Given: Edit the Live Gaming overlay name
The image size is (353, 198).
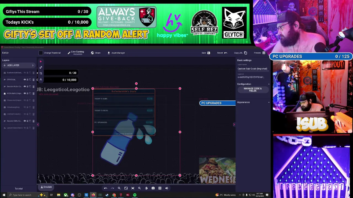Looking at the screenshot, I should pos(76,53).
